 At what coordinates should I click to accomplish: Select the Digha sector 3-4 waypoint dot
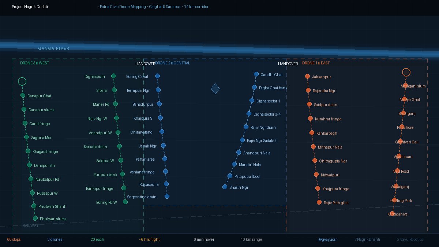point(249,114)
